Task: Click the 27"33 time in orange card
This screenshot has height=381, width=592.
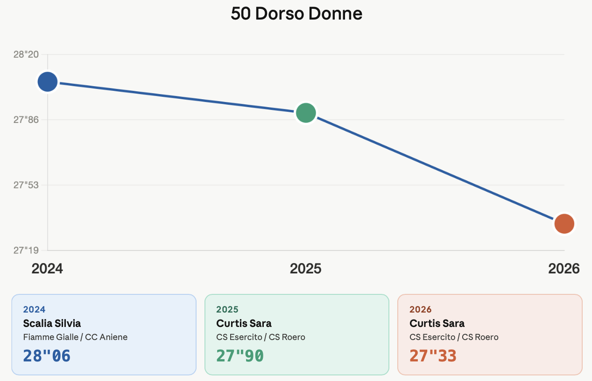Action: (433, 356)
